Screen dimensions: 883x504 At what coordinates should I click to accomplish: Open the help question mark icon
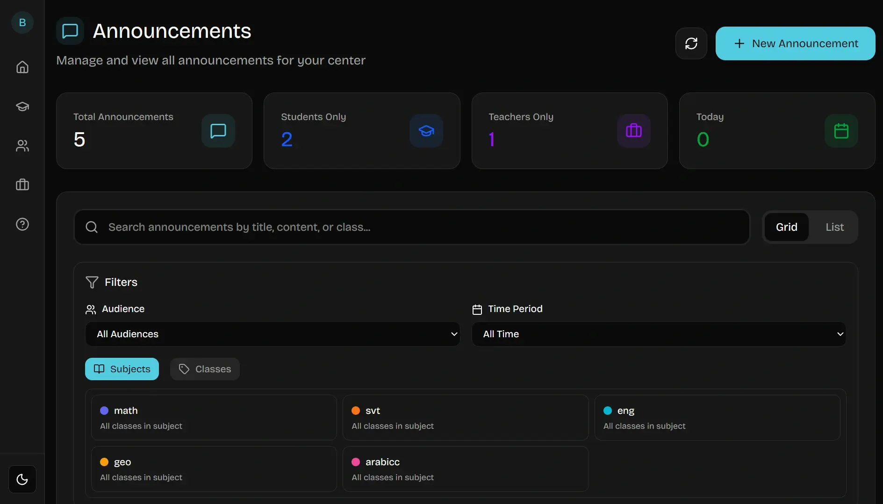[x=22, y=224]
